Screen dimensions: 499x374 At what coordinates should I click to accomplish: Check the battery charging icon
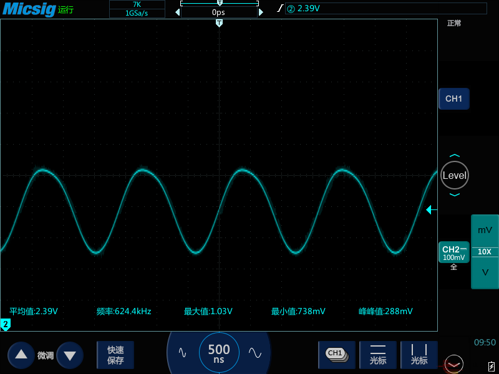click(492, 366)
